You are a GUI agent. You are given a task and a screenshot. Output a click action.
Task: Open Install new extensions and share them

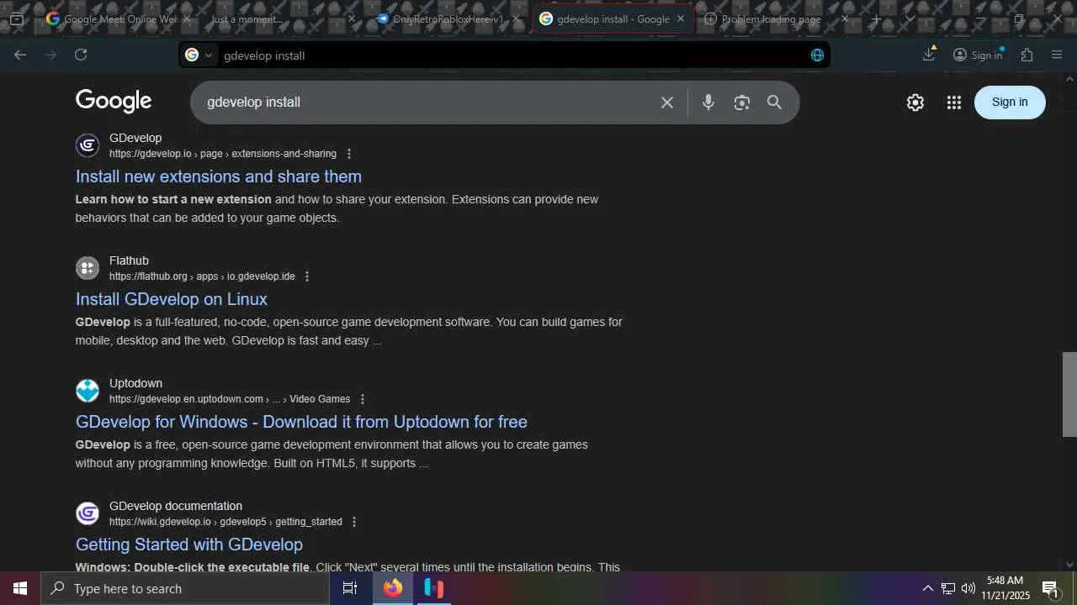[x=219, y=176]
